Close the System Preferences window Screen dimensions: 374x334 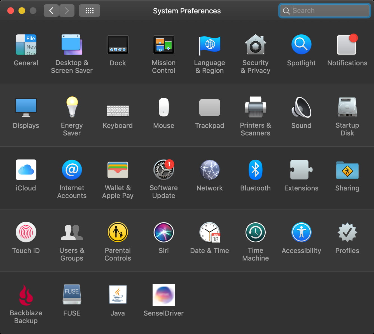pos(11,11)
